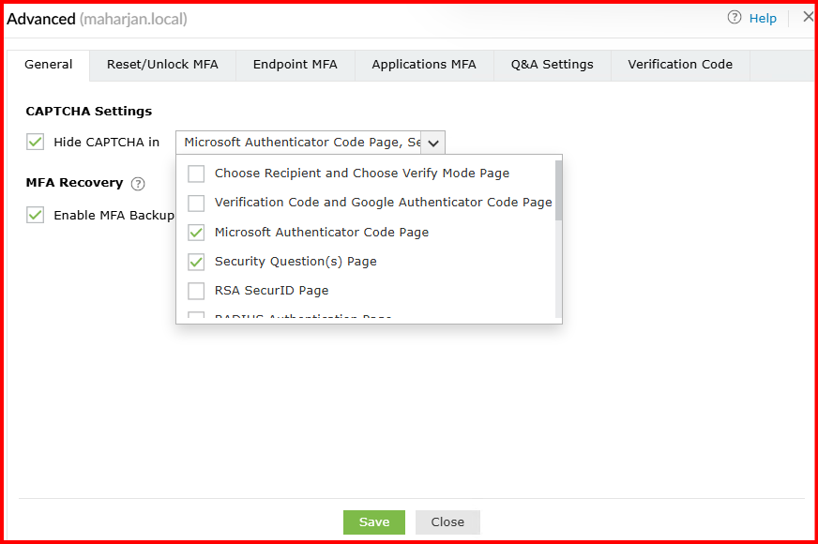
Task: Click the MFA Recovery help info icon
Action: click(138, 184)
